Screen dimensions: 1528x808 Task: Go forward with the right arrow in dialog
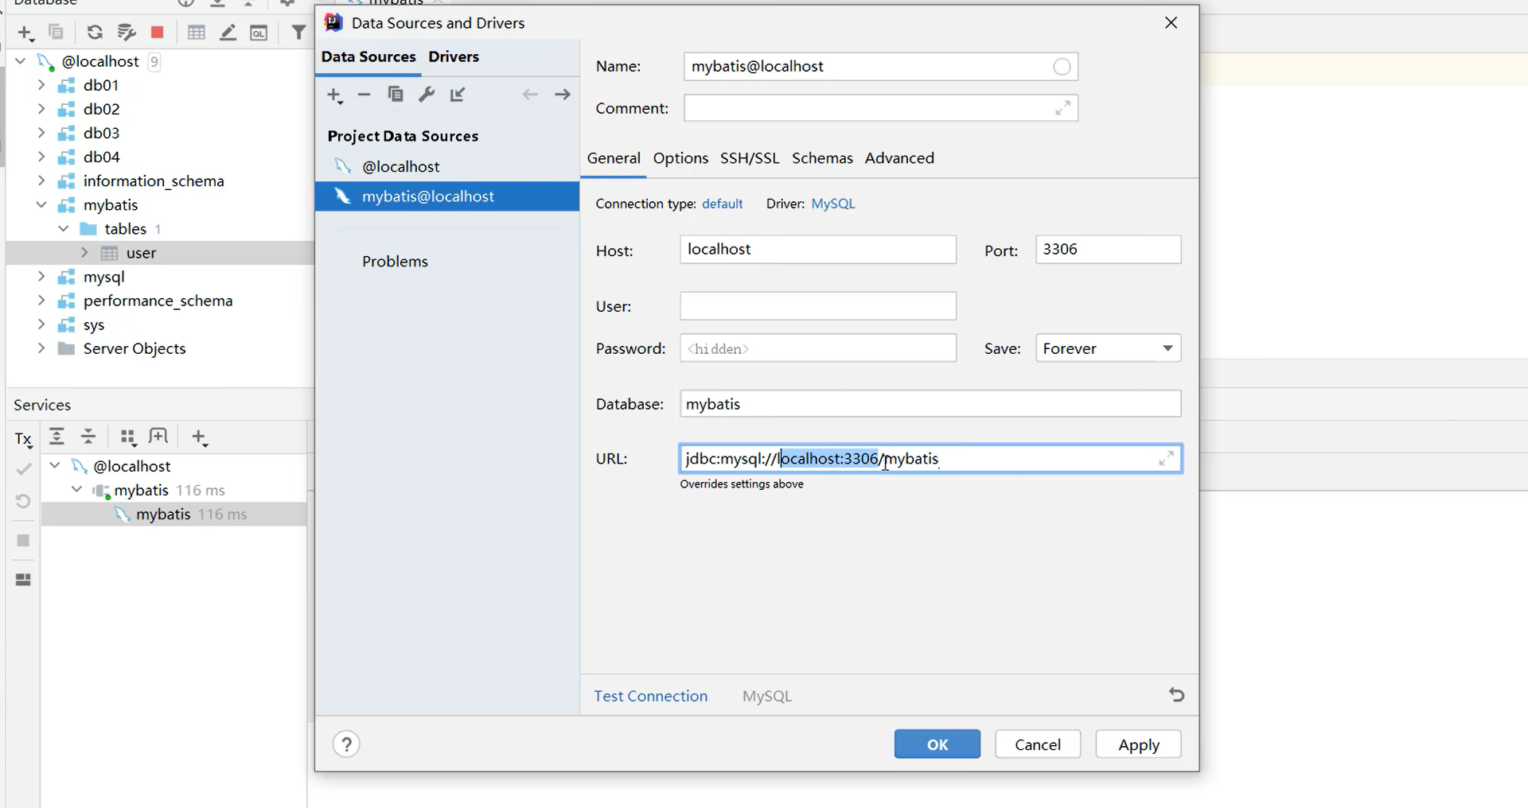563,95
